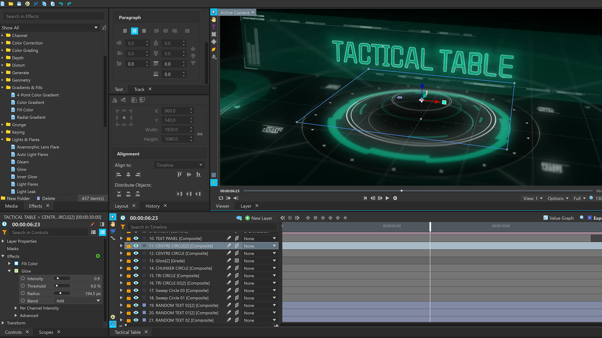
Task: Toggle visibility of 13. Glow[2] layer
Action: (x=136, y=260)
